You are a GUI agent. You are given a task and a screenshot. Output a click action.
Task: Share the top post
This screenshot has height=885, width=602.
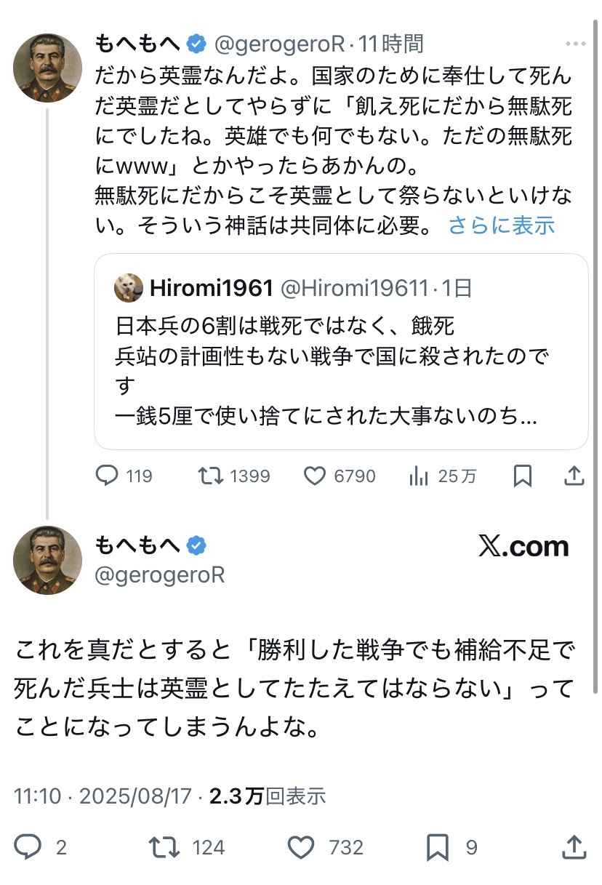coord(574,476)
